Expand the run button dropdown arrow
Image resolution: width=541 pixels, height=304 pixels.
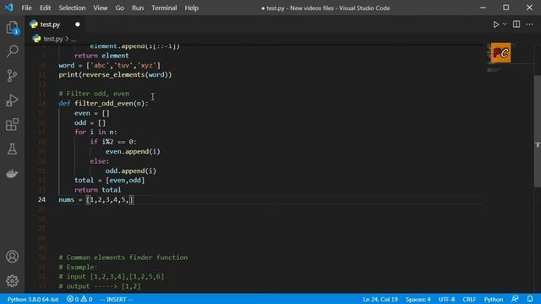[505, 24]
